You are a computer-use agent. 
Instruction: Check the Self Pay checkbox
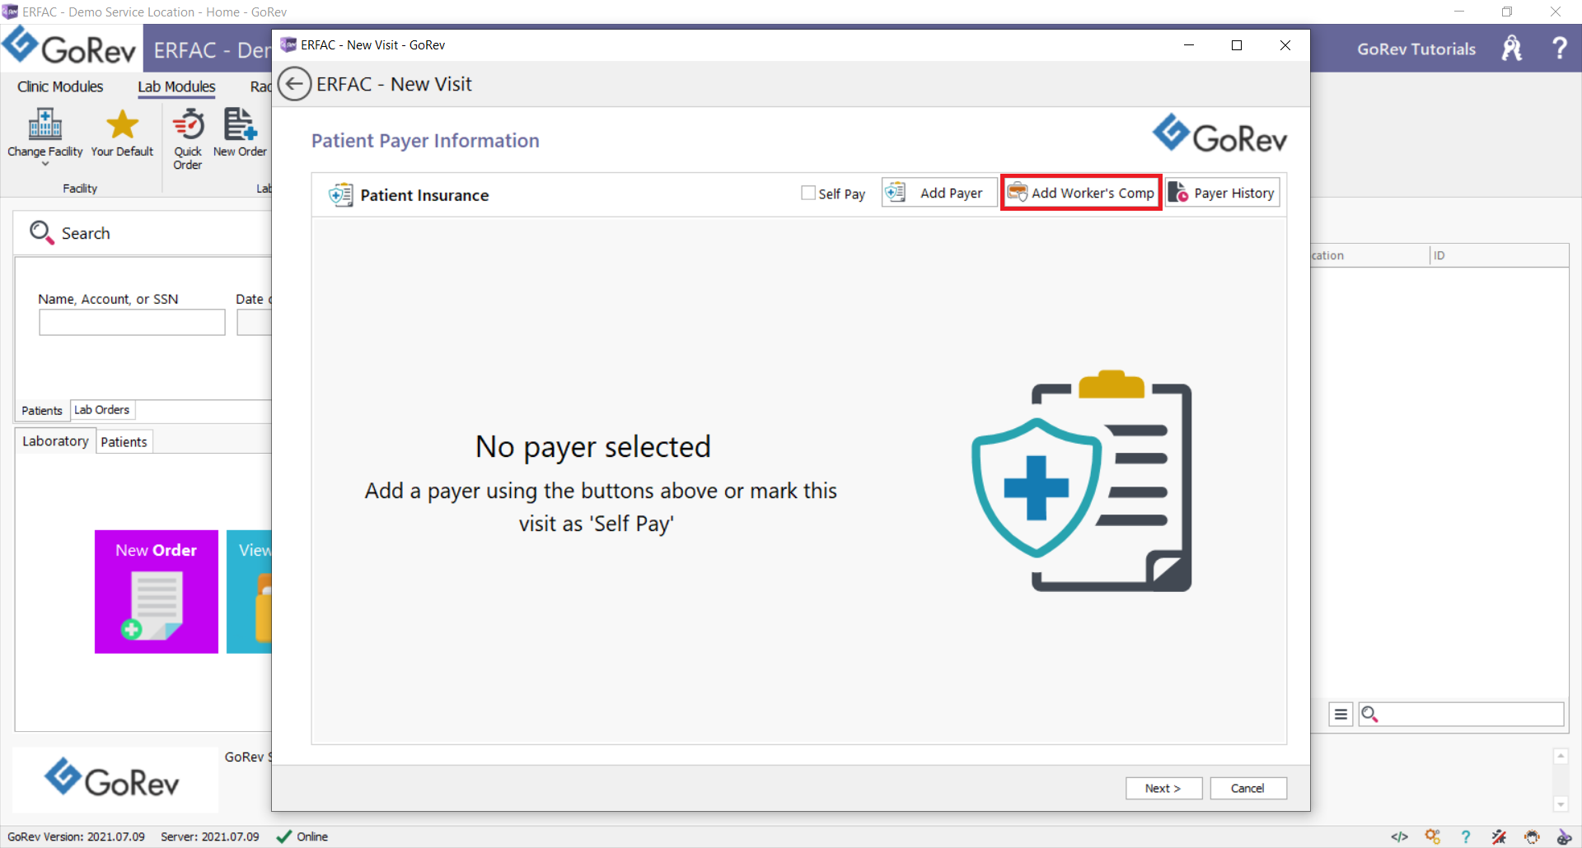tap(808, 193)
